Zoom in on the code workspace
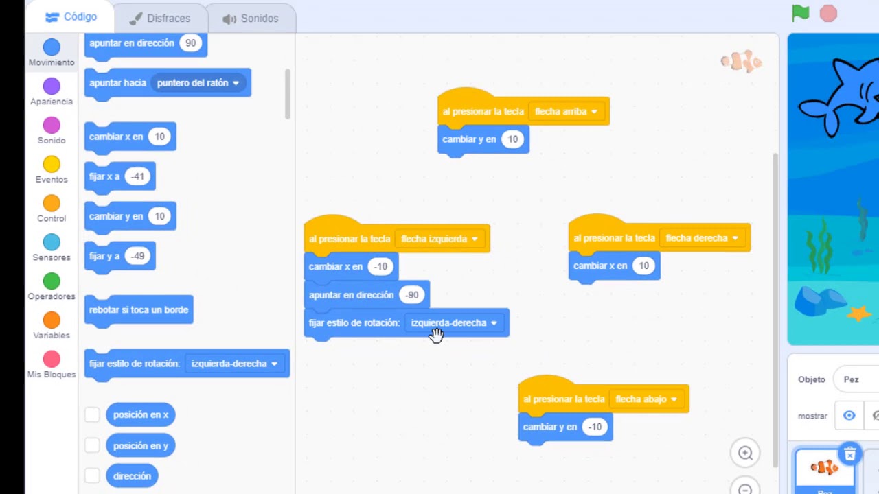This screenshot has width=879, height=494. point(745,453)
